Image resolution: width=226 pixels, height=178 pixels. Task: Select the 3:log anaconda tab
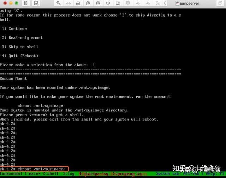(69, 173)
